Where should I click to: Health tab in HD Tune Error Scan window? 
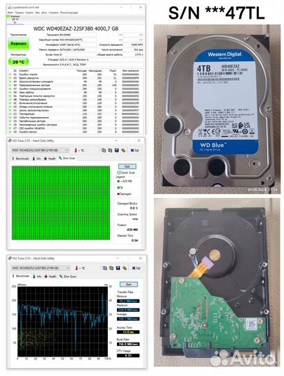(49, 159)
